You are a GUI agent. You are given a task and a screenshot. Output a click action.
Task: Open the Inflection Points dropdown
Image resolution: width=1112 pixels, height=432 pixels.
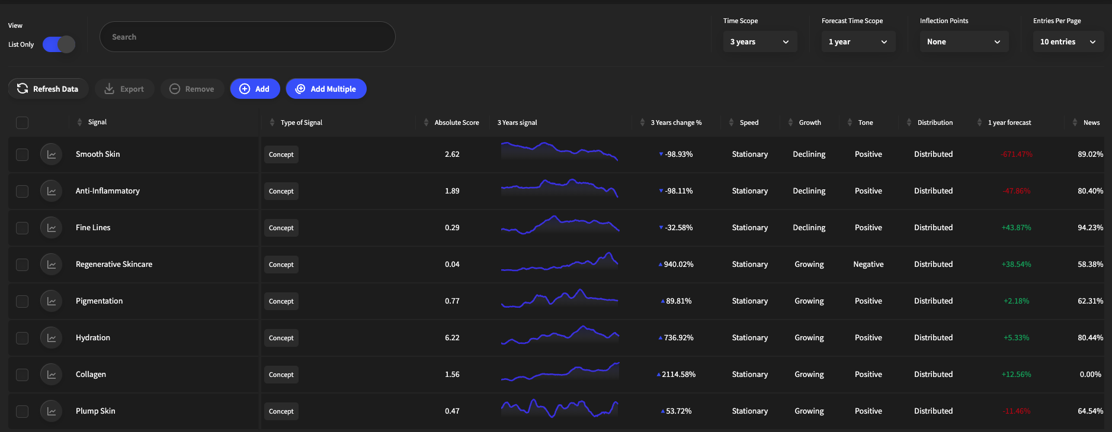[x=963, y=42]
